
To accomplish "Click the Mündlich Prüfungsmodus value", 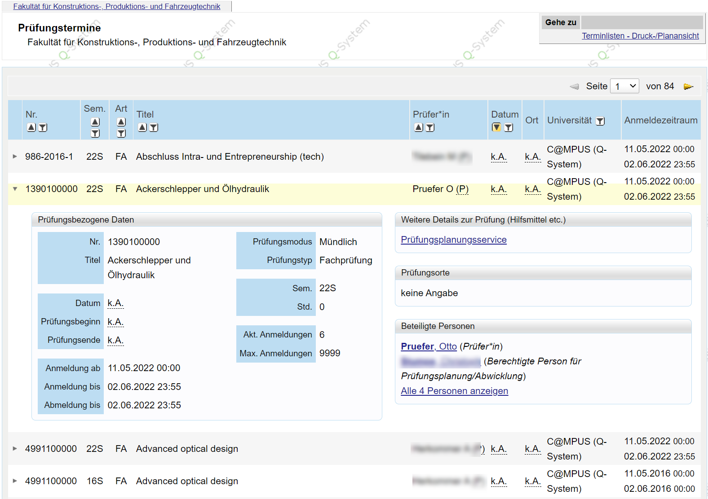I will coord(338,242).
